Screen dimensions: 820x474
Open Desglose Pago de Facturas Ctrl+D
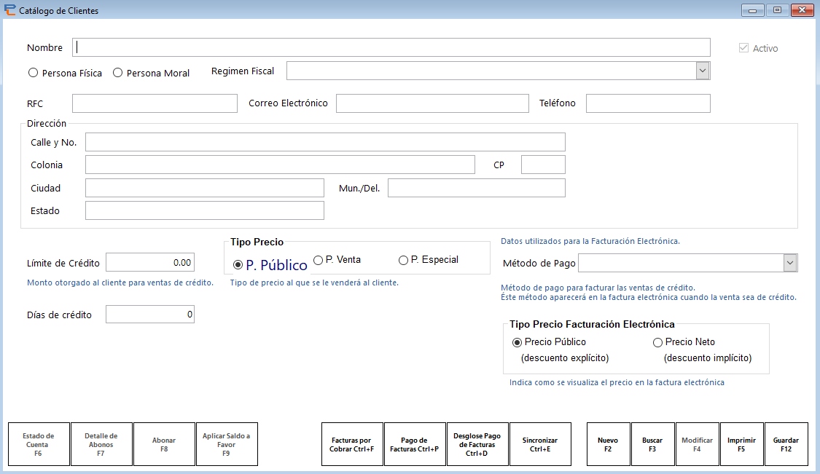pyautogui.click(x=477, y=444)
